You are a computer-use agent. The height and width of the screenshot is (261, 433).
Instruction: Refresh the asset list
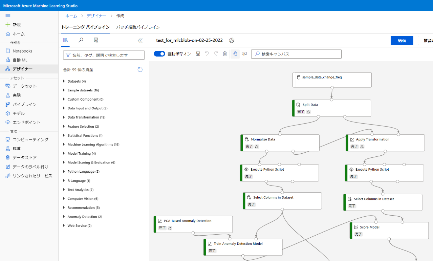[140, 70]
